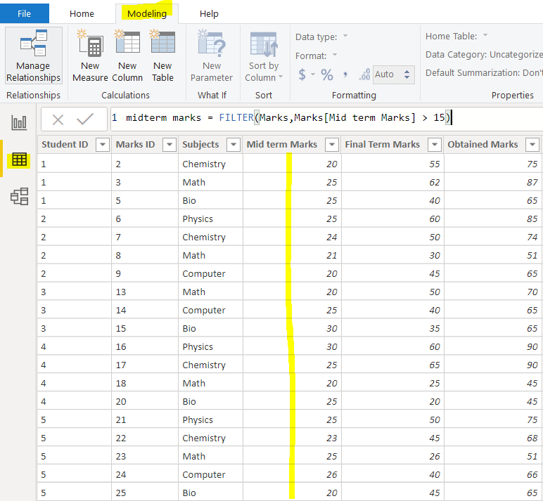Expand the Home Table dropdown

click(x=485, y=36)
